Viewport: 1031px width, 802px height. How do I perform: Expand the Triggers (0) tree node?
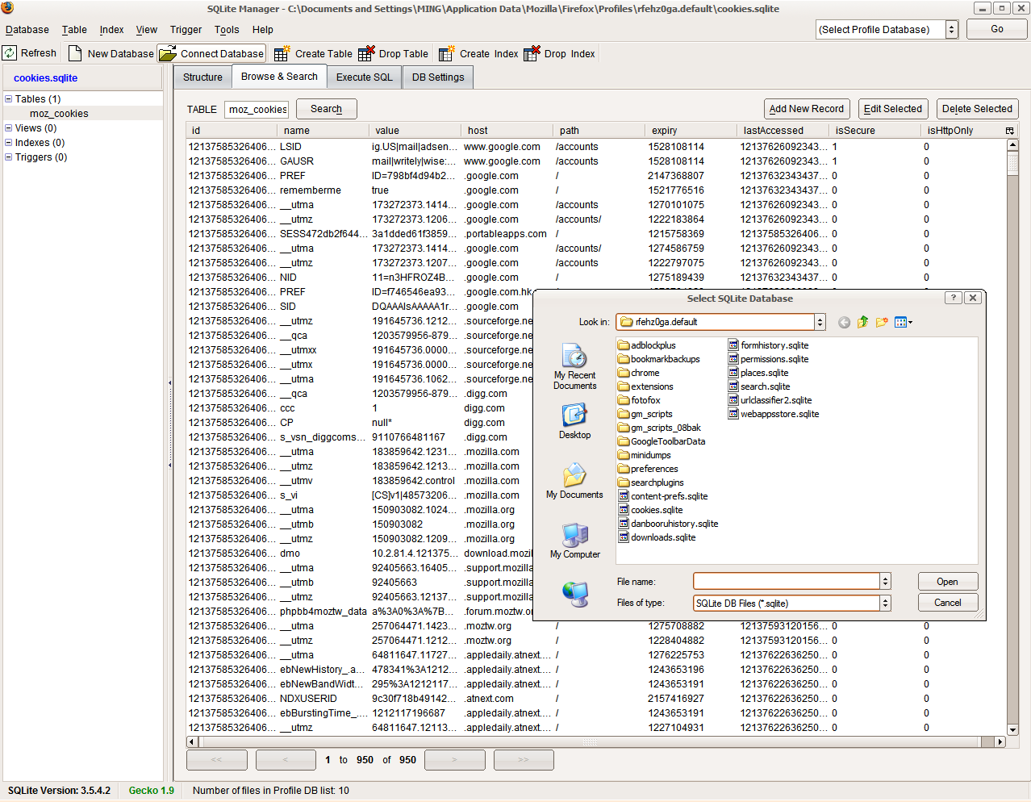tap(9, 157)
